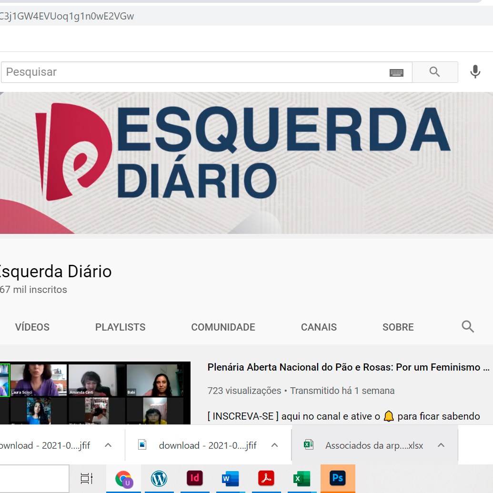
Task: Open Photoshop from the taskbar
Action: click(x=338, y=478)
